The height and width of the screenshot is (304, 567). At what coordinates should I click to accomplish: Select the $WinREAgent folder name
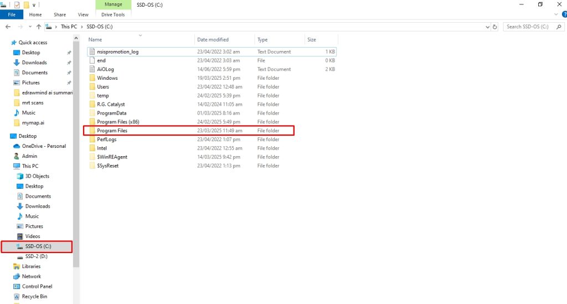pos(112,157)
